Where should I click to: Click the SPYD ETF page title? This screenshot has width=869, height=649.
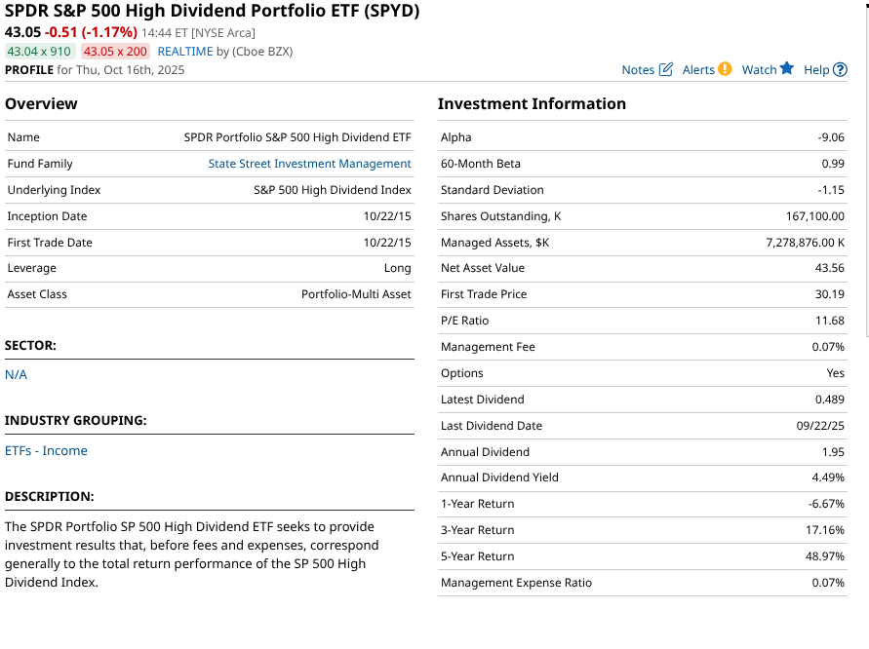coord(213,12)
